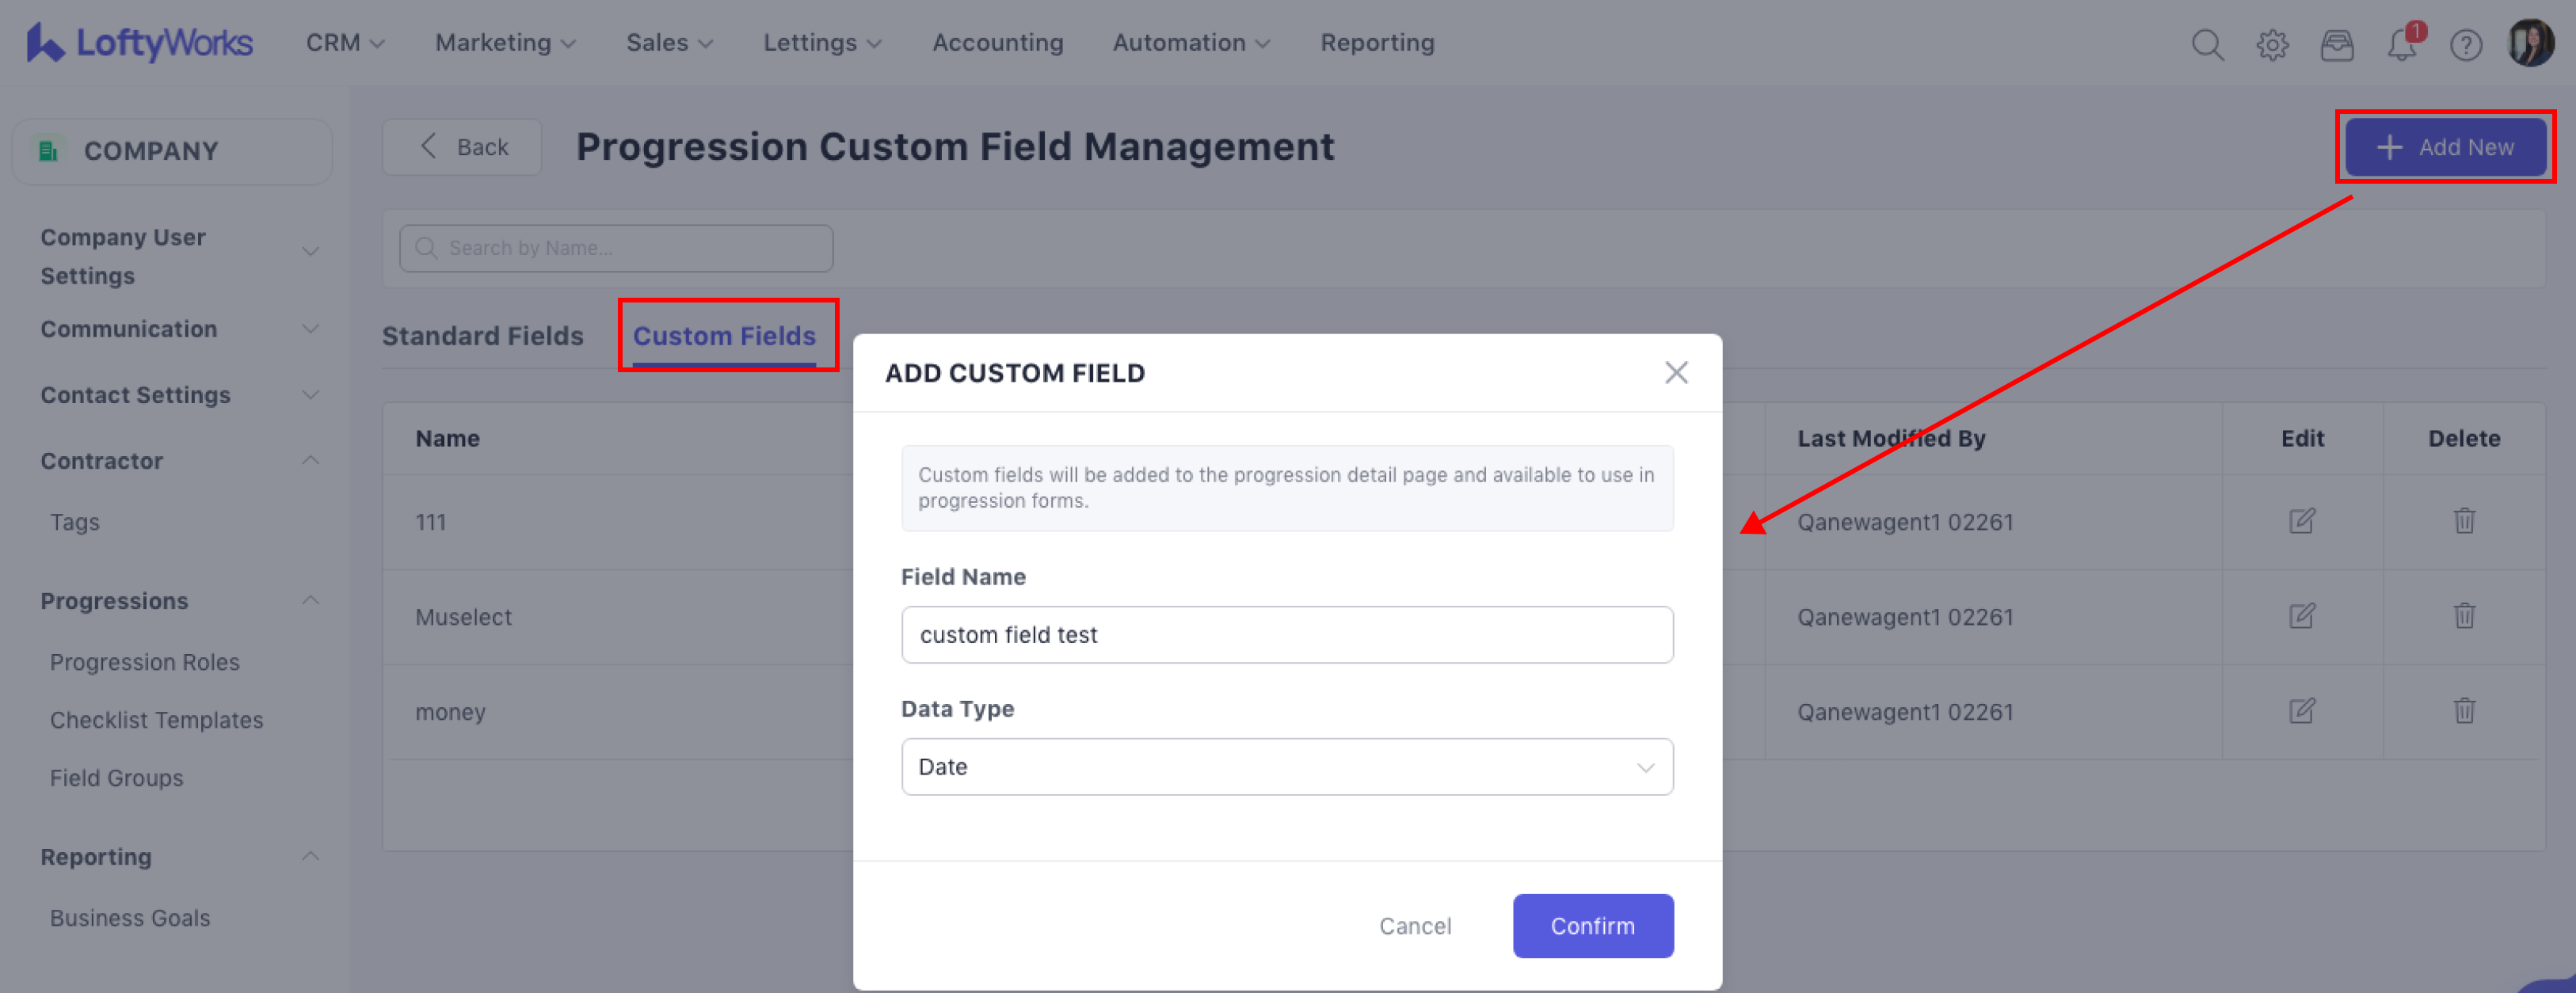The height and width of the screenshot is (993, 2576).
Task: Click edit icon for the 111 row
Action: (x=2302, y=521)
